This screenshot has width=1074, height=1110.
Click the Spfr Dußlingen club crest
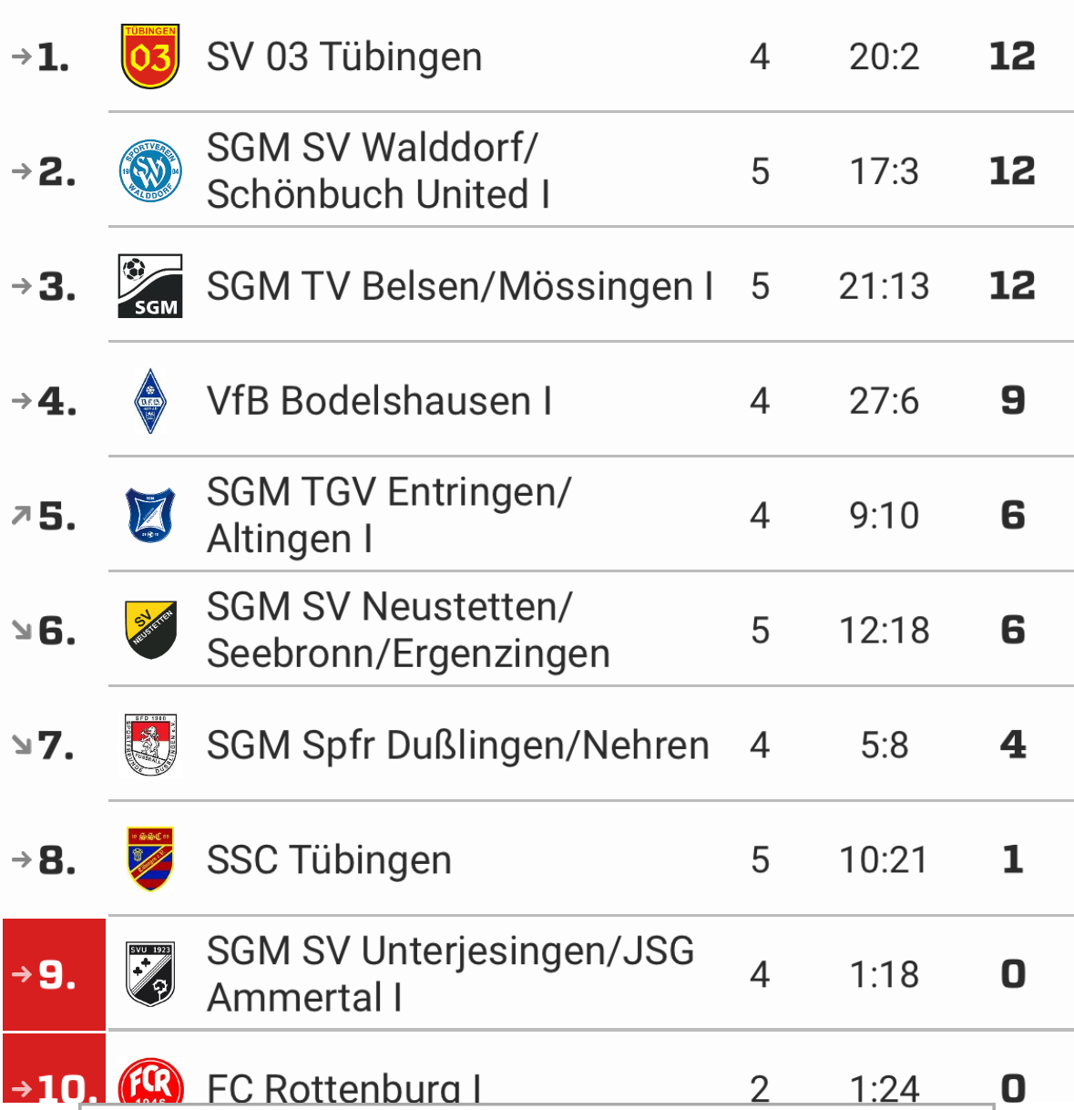click(150, 745)
